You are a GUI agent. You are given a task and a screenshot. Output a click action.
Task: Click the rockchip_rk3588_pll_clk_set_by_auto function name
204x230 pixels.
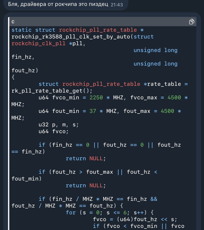click(x=72, y=37)
